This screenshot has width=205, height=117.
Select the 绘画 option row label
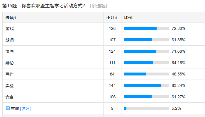[x=9, y=51]
